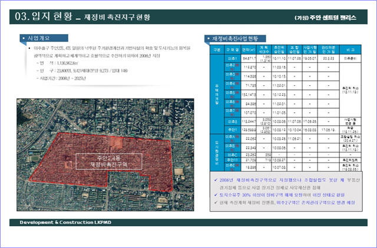The width and height of the screenshot is (377, 248).
Task: Click the area "71,785" in the 미추4 row
Action: pos(251,86)
